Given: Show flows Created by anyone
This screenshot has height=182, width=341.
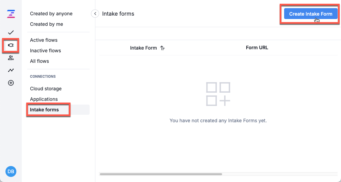Looking at the screenshot, I should pyautogui.click(x=51, y=14).
